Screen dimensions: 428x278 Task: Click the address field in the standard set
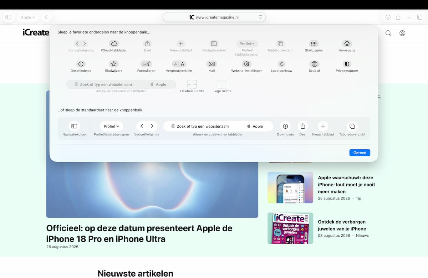pos(218,126)
